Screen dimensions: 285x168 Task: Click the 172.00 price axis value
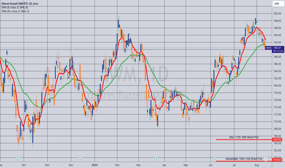[x=277, y=115]
